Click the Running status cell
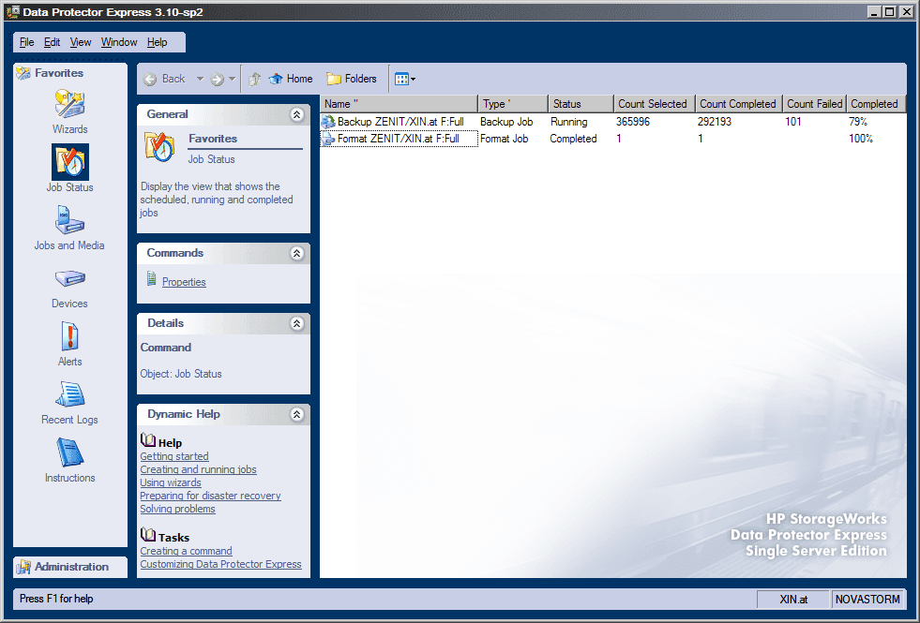Screen dimensions: 920x623 tap(568, 122)
